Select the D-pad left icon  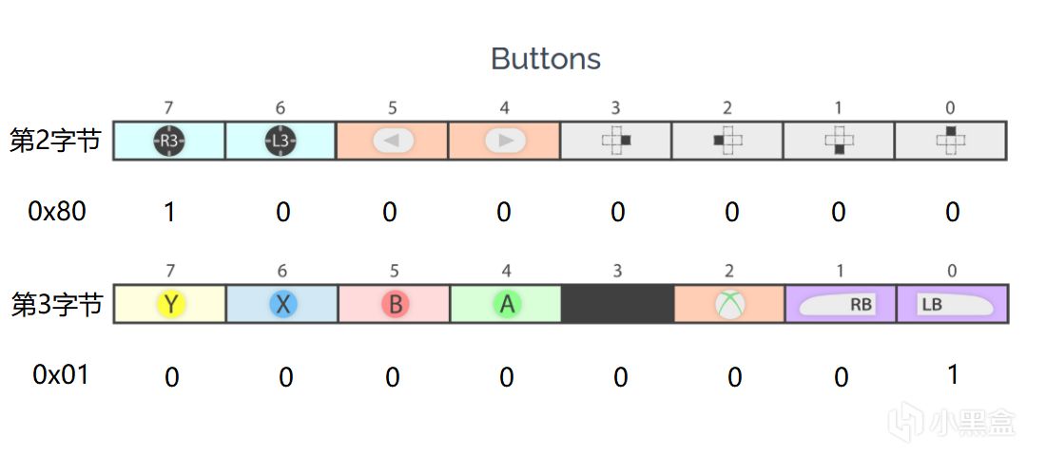727,142
